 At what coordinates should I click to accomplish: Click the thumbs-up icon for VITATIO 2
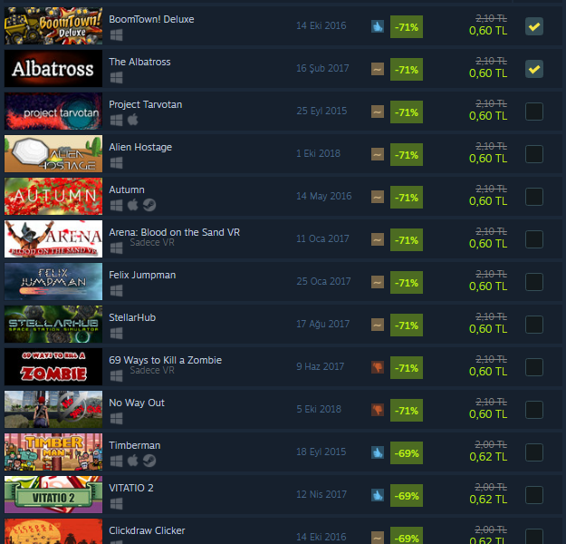378,495
